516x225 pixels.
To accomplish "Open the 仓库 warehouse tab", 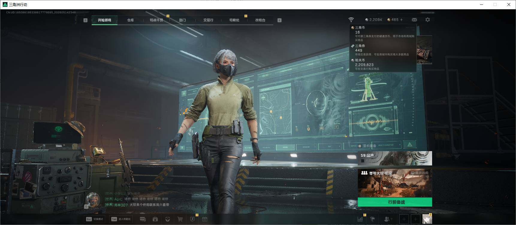I will coord(131,20).
